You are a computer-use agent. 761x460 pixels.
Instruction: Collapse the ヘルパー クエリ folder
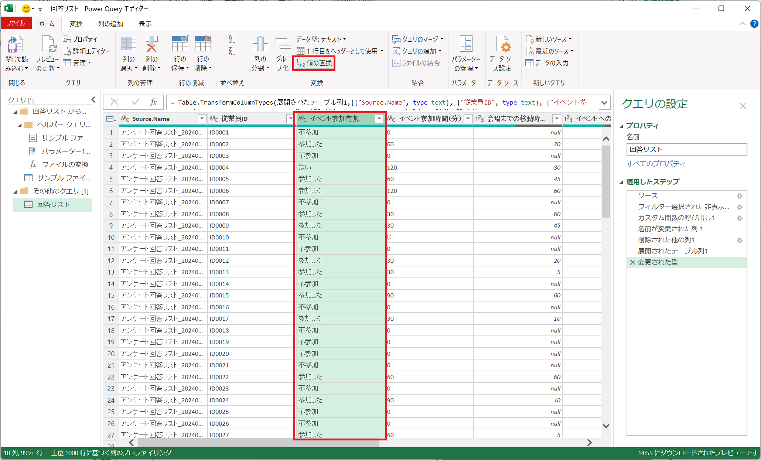[20, 125]
